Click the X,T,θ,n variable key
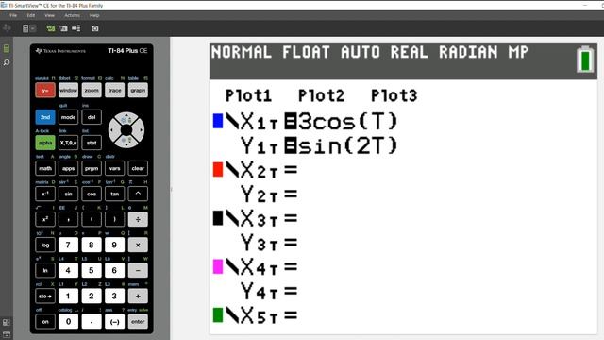 (x=68, y=143)
